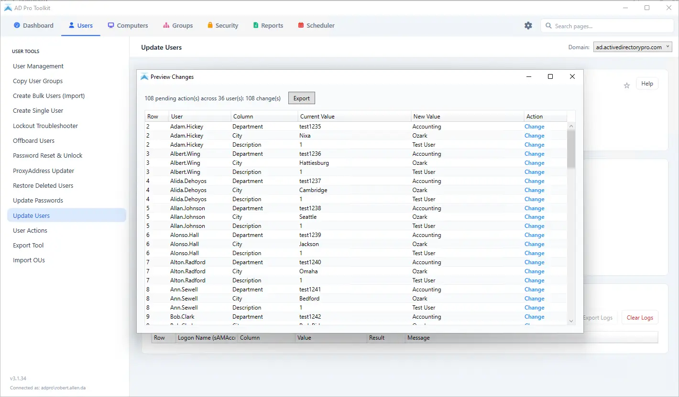Click the Help button
Screen dimensions: 679x397
click(x=647, y=84)
